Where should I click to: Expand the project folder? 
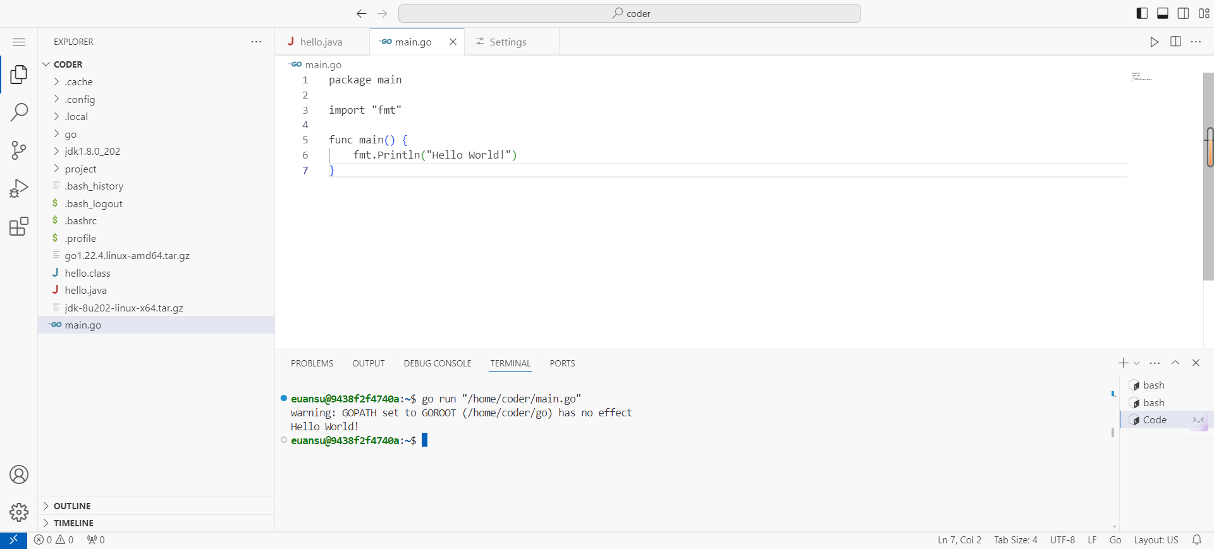(x=80, y=169)
